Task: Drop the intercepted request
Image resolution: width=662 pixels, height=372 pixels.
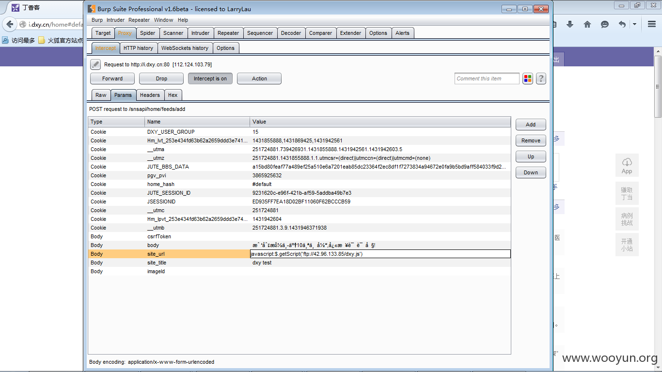Action: (161, 78)
